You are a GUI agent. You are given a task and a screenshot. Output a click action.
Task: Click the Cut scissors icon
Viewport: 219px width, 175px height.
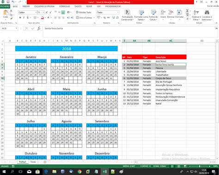click(11, 11)
